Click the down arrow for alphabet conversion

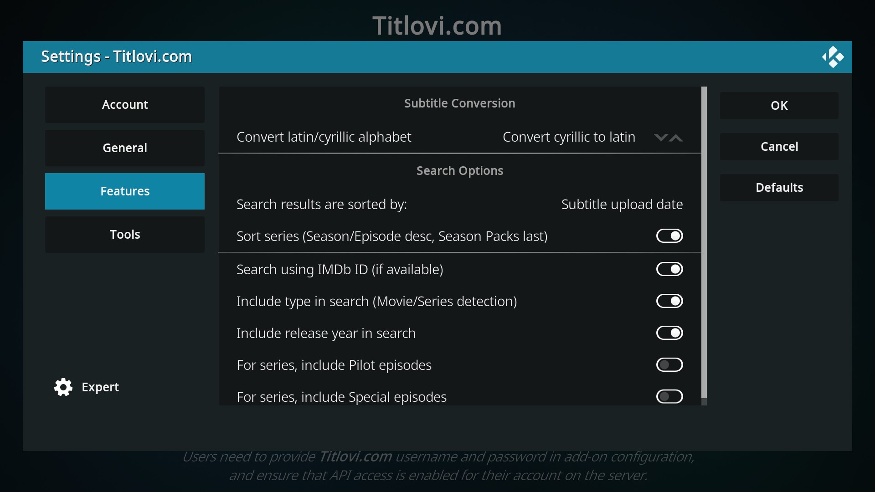tap(660, 138)
